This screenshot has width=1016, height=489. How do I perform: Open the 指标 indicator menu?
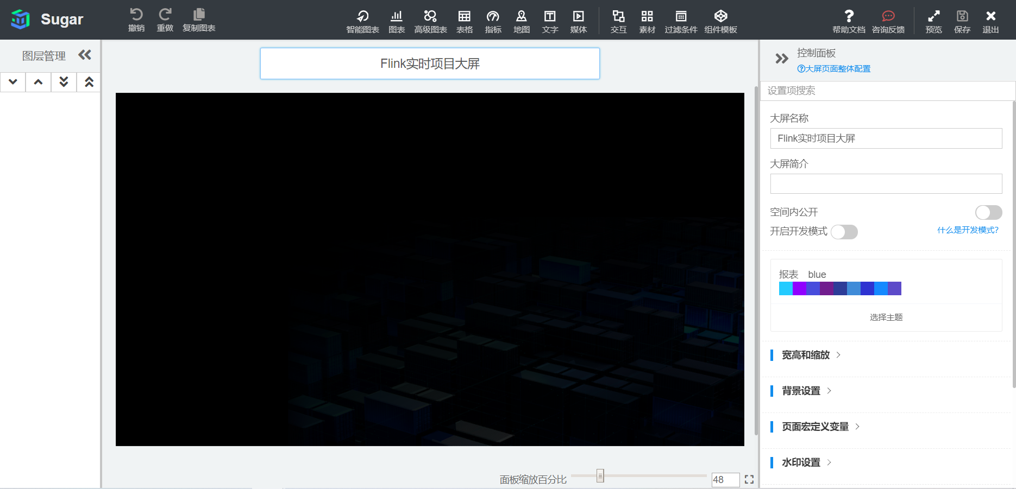[x=493, y=22]
